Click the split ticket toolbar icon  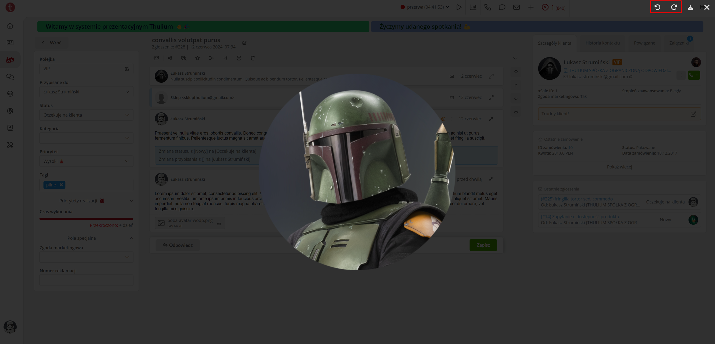click(x=225, y=58)
